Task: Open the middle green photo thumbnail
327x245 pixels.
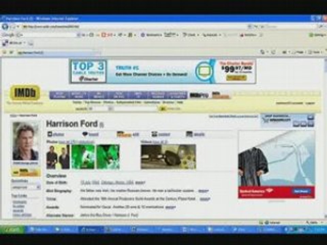Action: [x=83, y=157]
